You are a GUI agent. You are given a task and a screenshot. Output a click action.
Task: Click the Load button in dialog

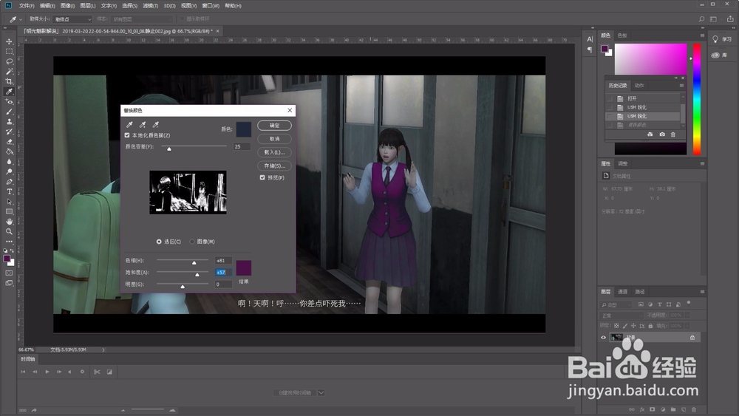click(x=274, y=152)
